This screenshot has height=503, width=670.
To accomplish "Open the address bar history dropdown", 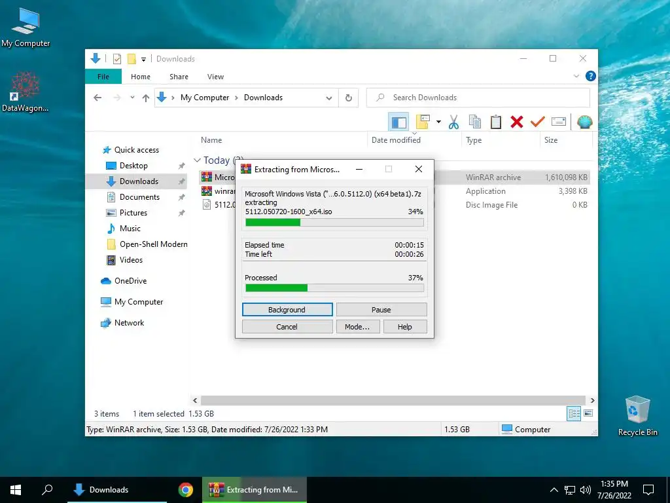I will (329, 98).
